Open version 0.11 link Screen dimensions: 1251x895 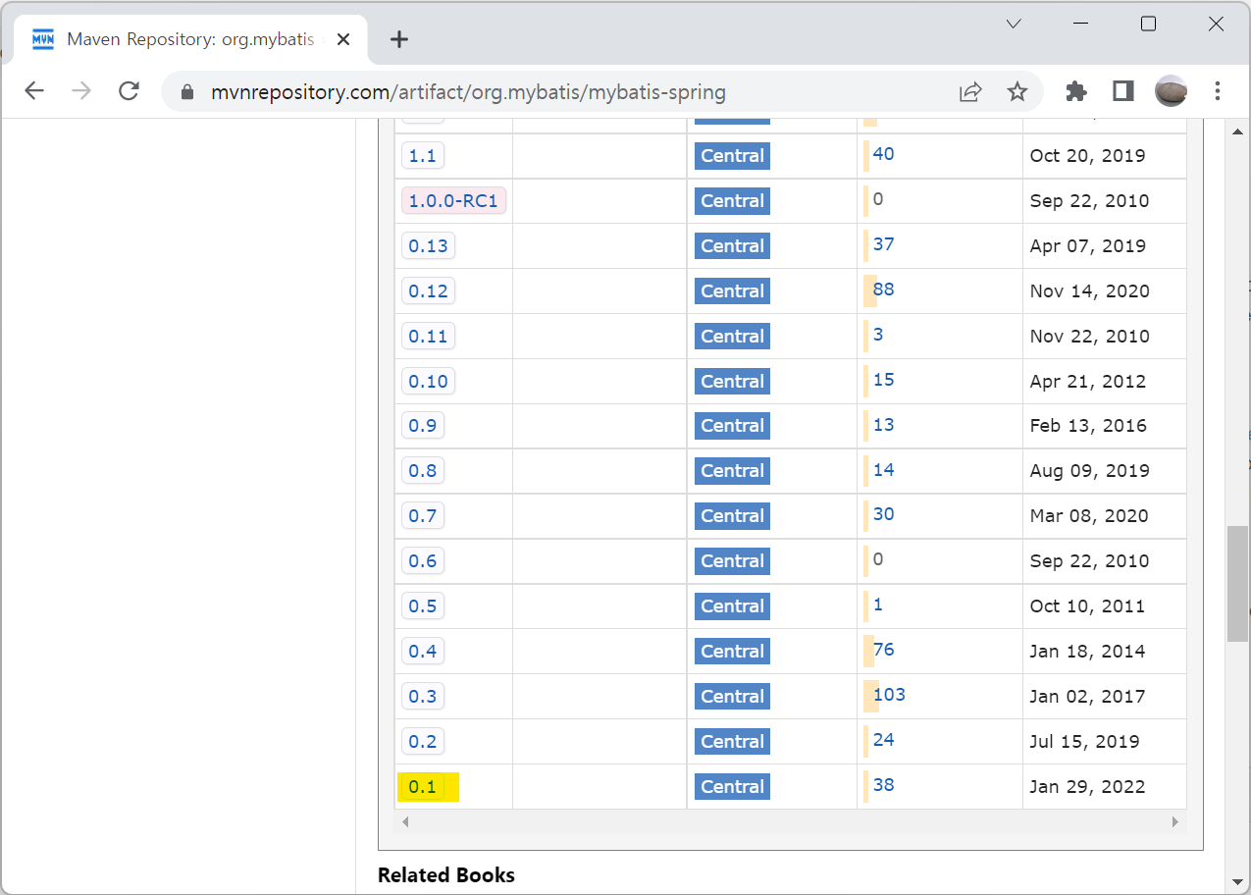(x=428, y=337)
